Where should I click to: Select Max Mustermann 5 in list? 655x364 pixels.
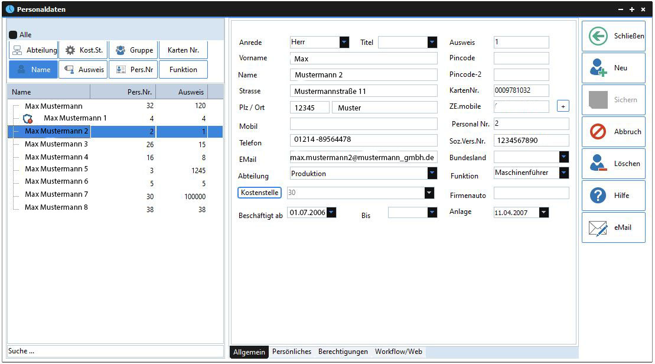(56, 169)
